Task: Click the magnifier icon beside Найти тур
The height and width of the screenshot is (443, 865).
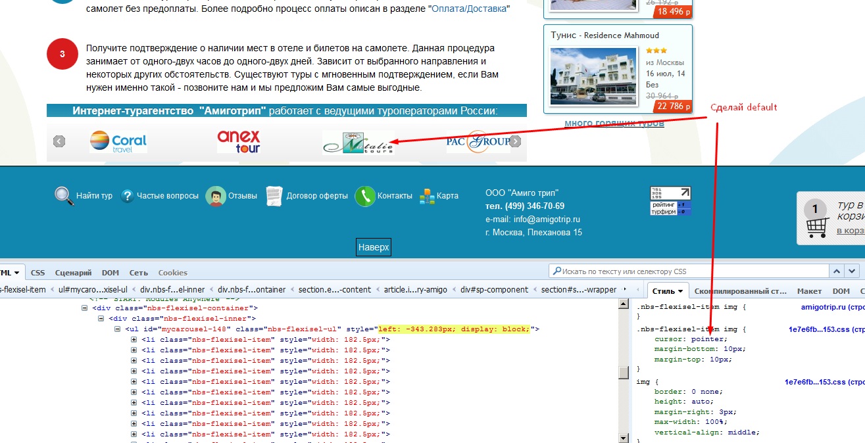Action: [64, 196]
